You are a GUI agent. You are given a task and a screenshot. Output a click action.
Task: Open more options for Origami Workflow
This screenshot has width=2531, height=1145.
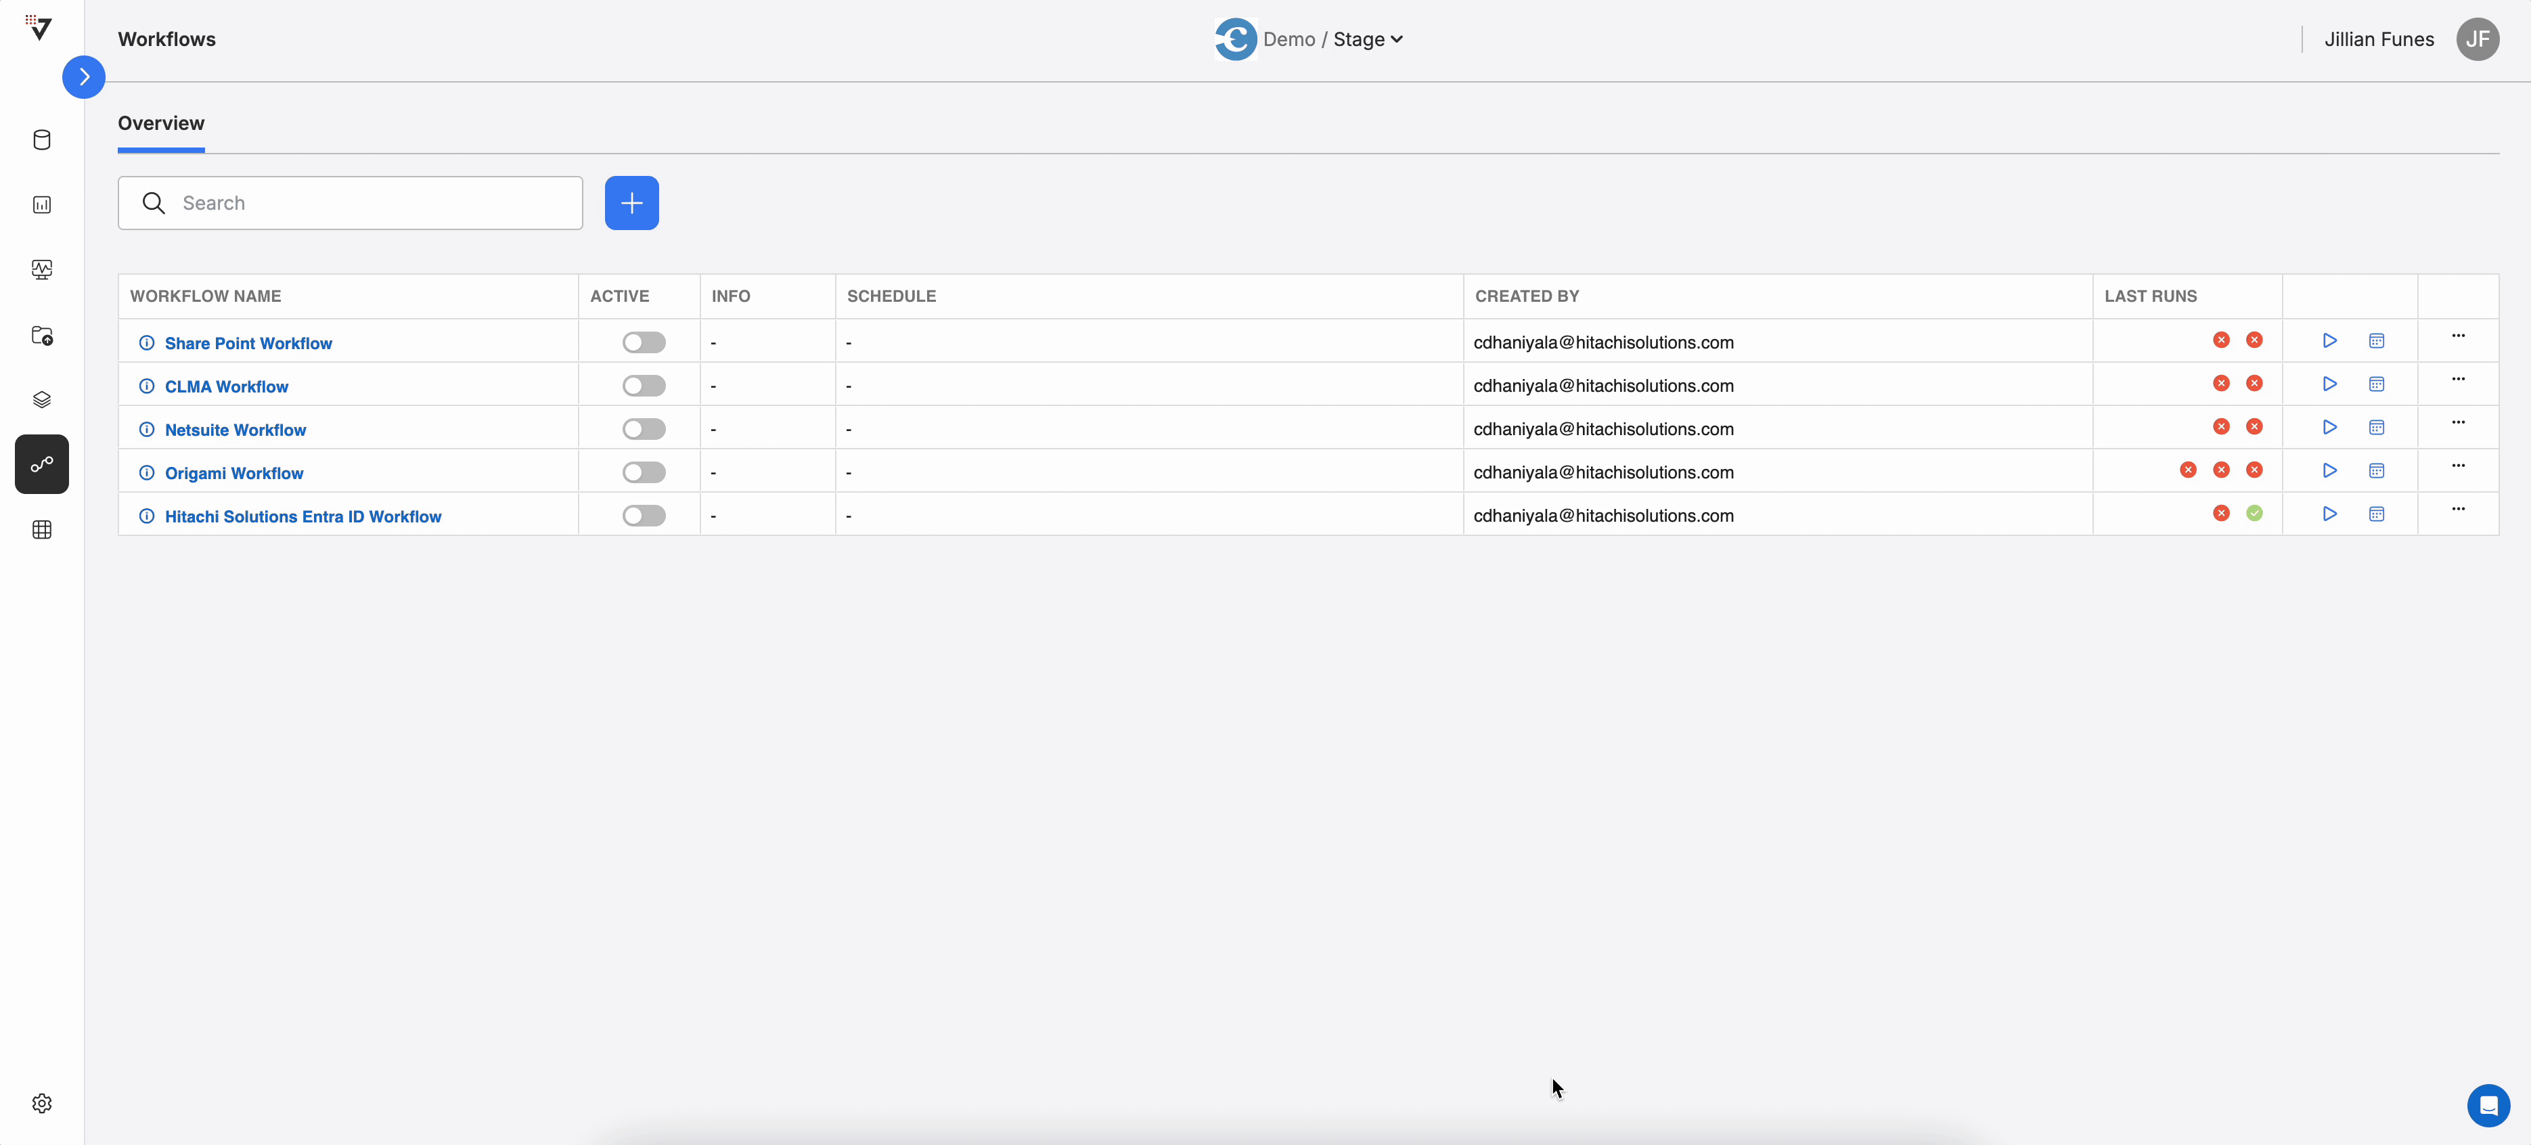tap(2457, 466)
